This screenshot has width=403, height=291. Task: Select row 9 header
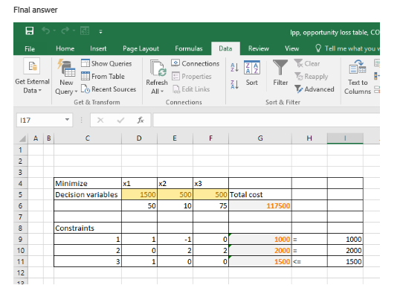[20, 240]
